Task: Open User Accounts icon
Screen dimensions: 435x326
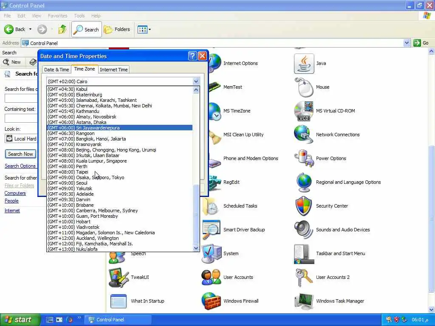Action: coord(212,278)
